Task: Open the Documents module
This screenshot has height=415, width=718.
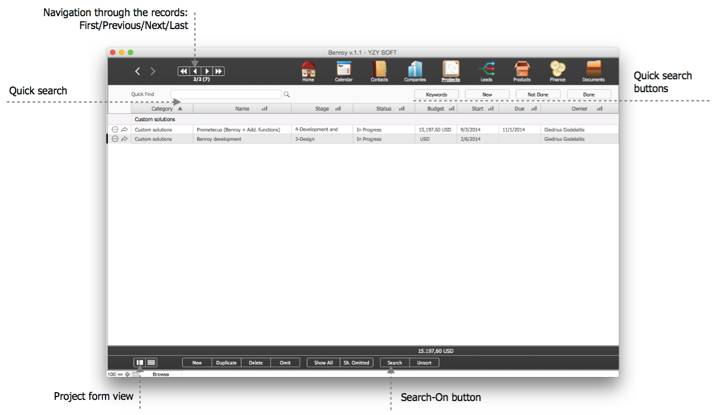Action: tap(593, 69)
